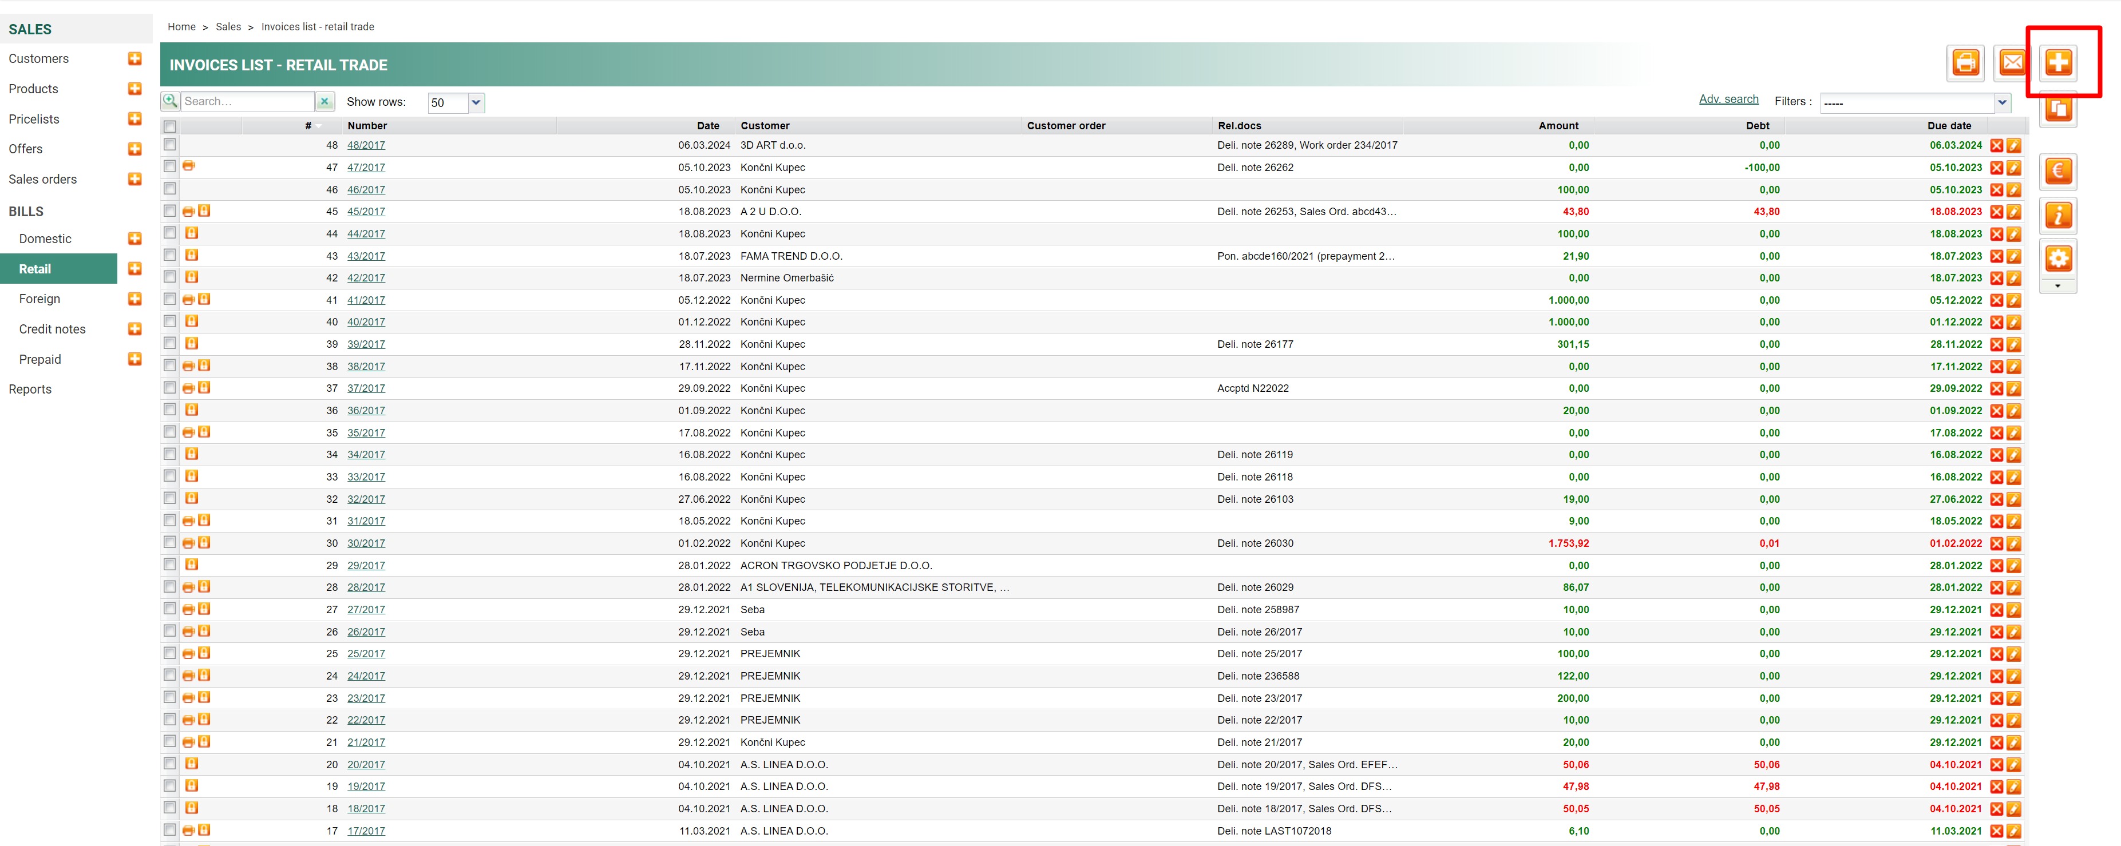Delete invoice 20/2017 with red X
This screenshot has width=2121, height=846.
(x=1997, y=765)
